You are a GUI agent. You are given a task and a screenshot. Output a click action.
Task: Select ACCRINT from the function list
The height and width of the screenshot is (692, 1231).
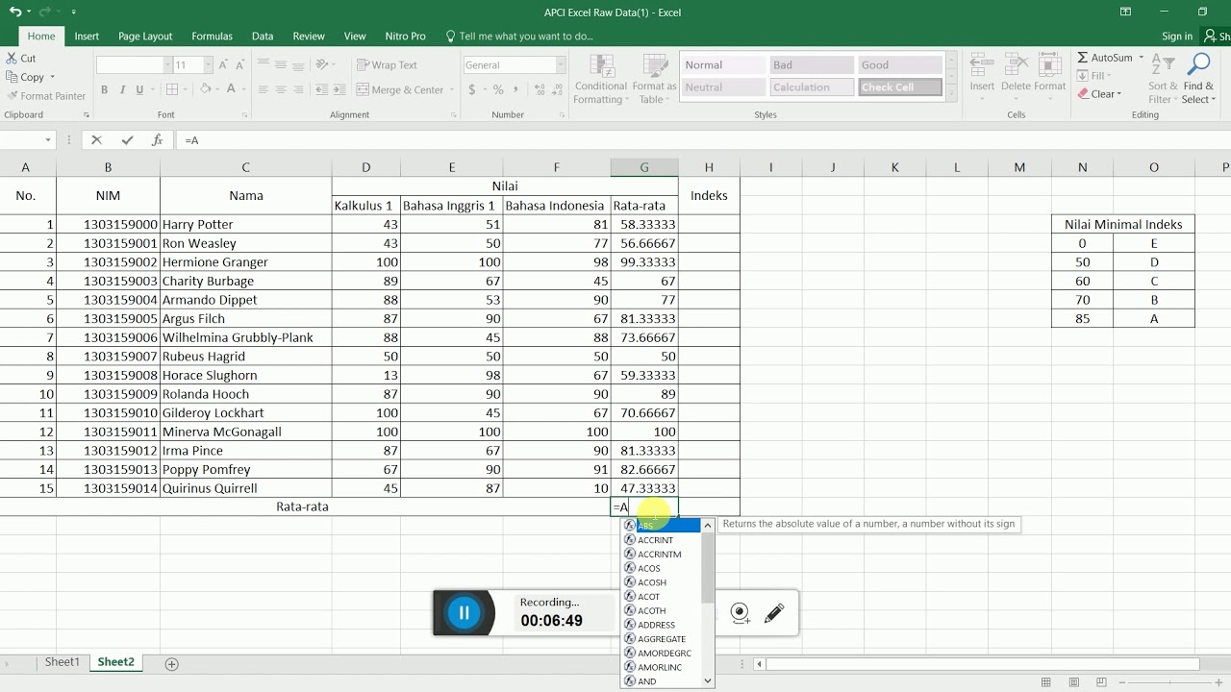click(x=662, y=540)
